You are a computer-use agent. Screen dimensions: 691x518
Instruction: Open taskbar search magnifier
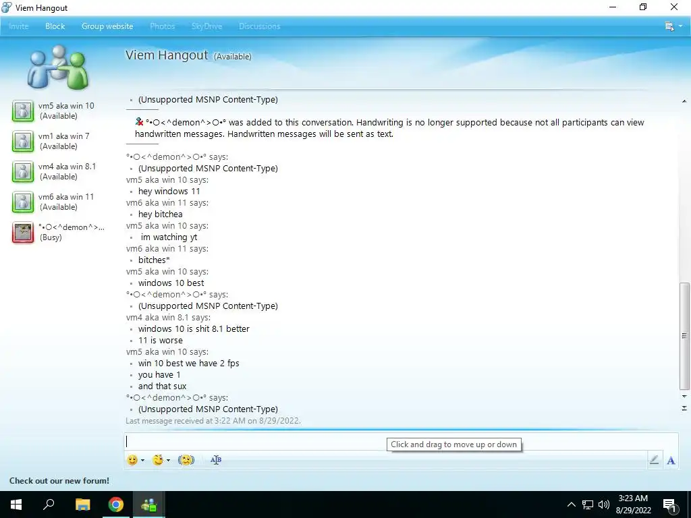pos(49,505)
